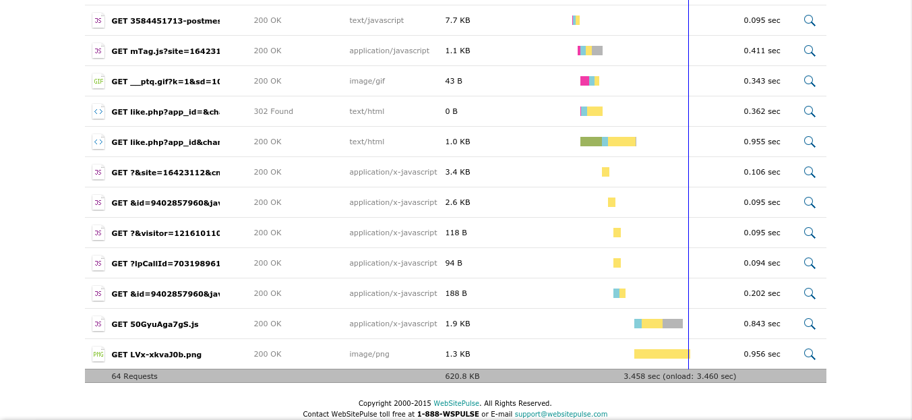The height and width of the screenshot is (420, 912).
Task: Click the "0.956 sec" load time
Action: 762,354
